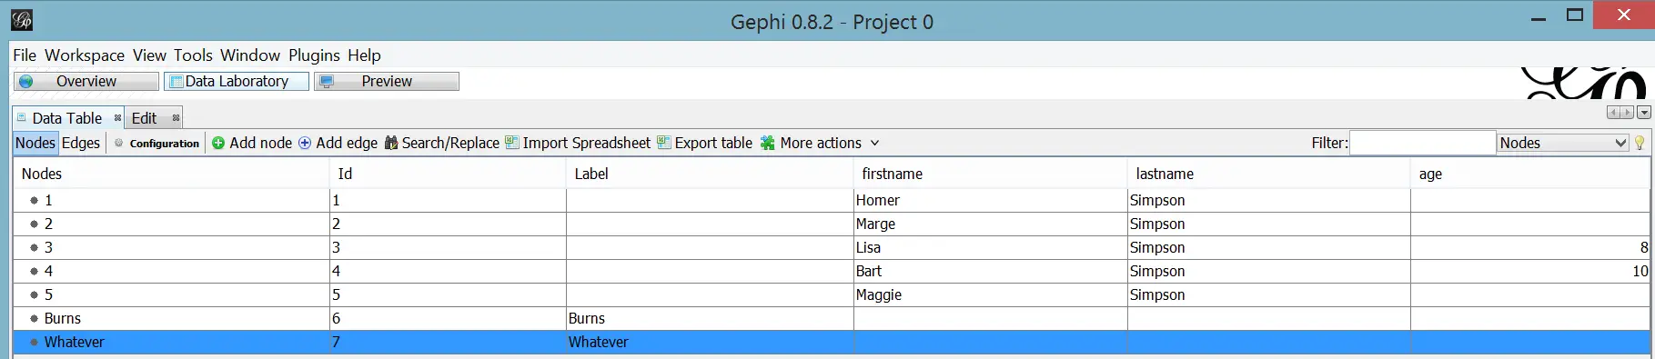Screen dimensions: 1655x359
Task: Sort by the firstname column header
Action: tap(990, 174)
